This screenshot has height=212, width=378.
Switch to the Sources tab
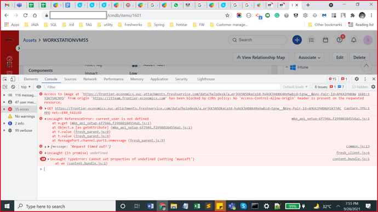pos(70,79)
